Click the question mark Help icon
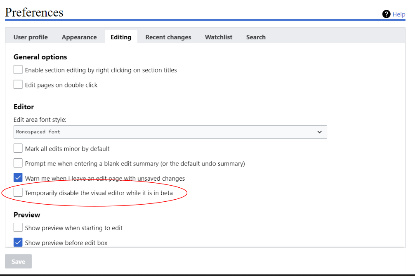415x276 pixels. (386, 14)
